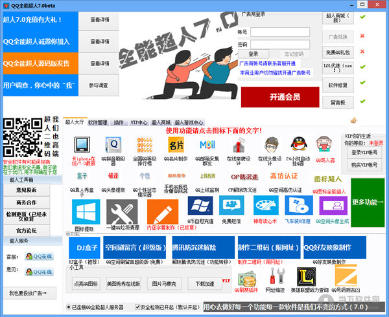Click the 点亮QQ图标 tool button
The height and width of the screenshot is (317, 389).
click(86, 283)
